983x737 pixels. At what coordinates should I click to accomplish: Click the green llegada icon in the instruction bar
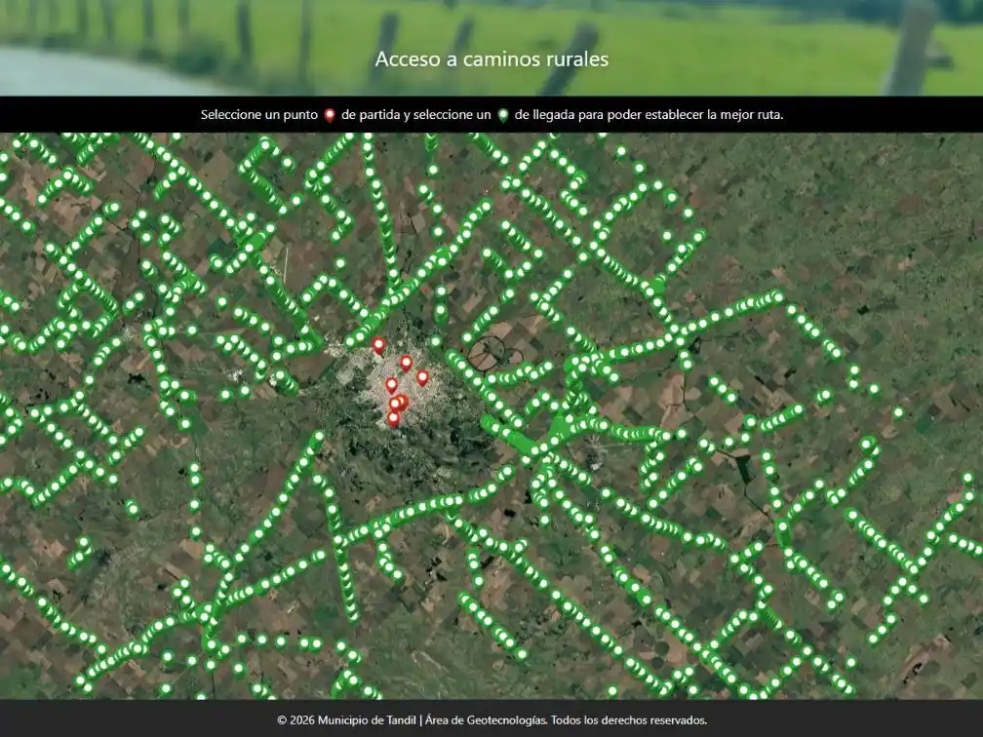pos(504,114)
